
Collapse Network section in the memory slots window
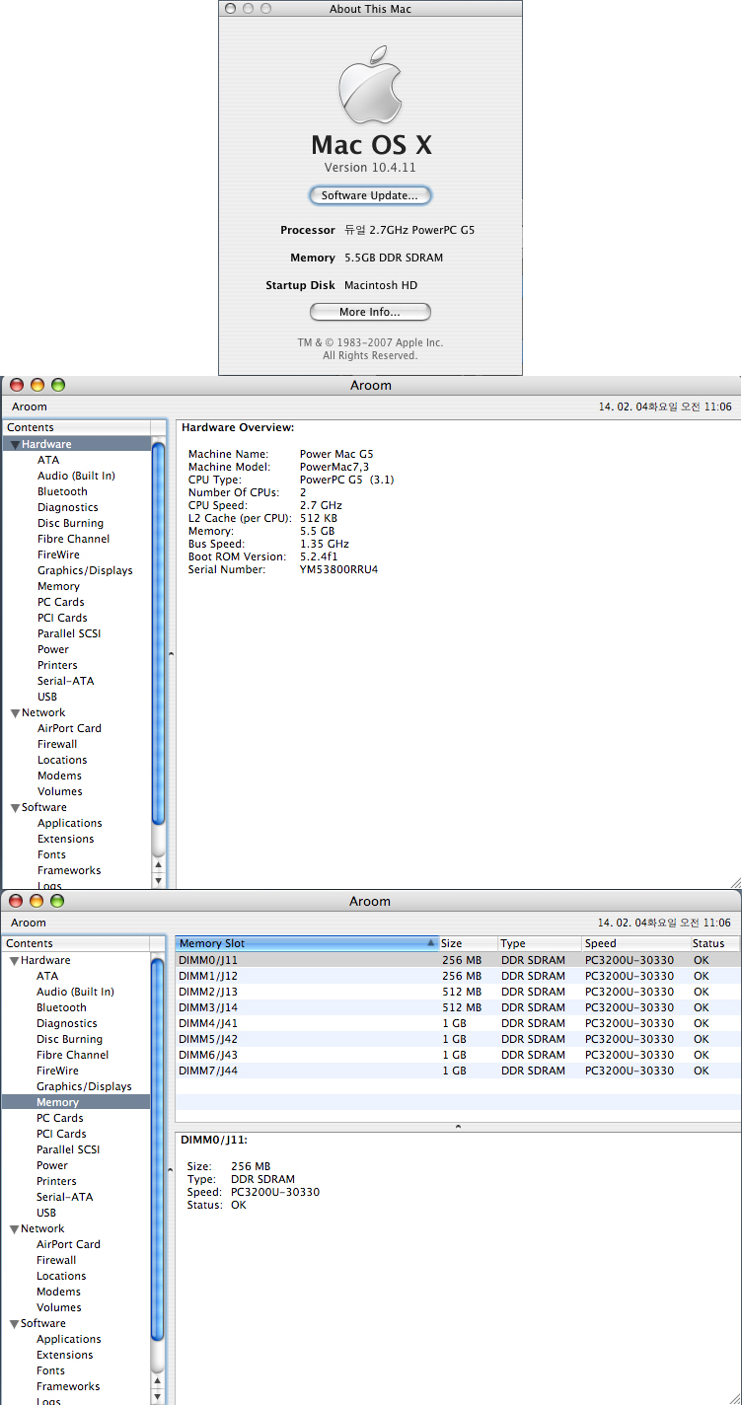[15, 1229]
